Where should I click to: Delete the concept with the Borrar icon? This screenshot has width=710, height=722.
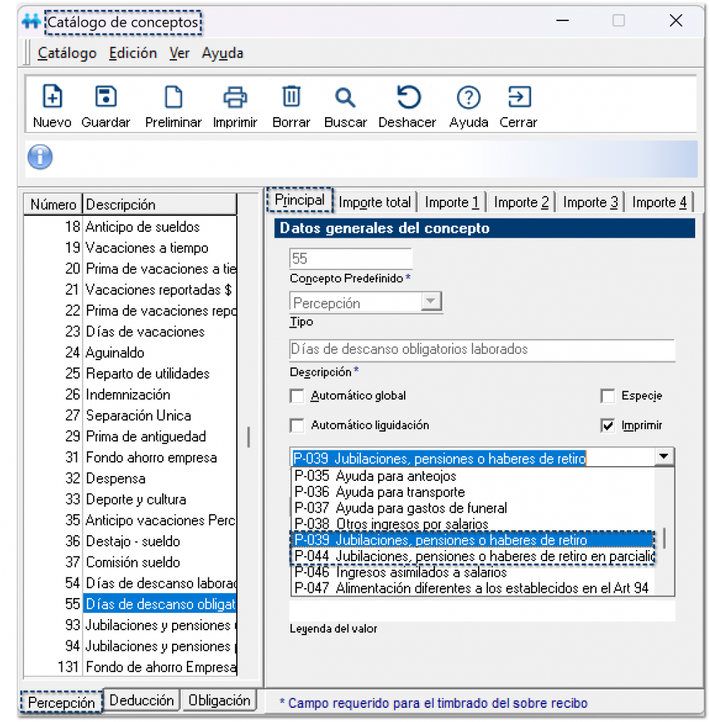click(x=291, y=97)
